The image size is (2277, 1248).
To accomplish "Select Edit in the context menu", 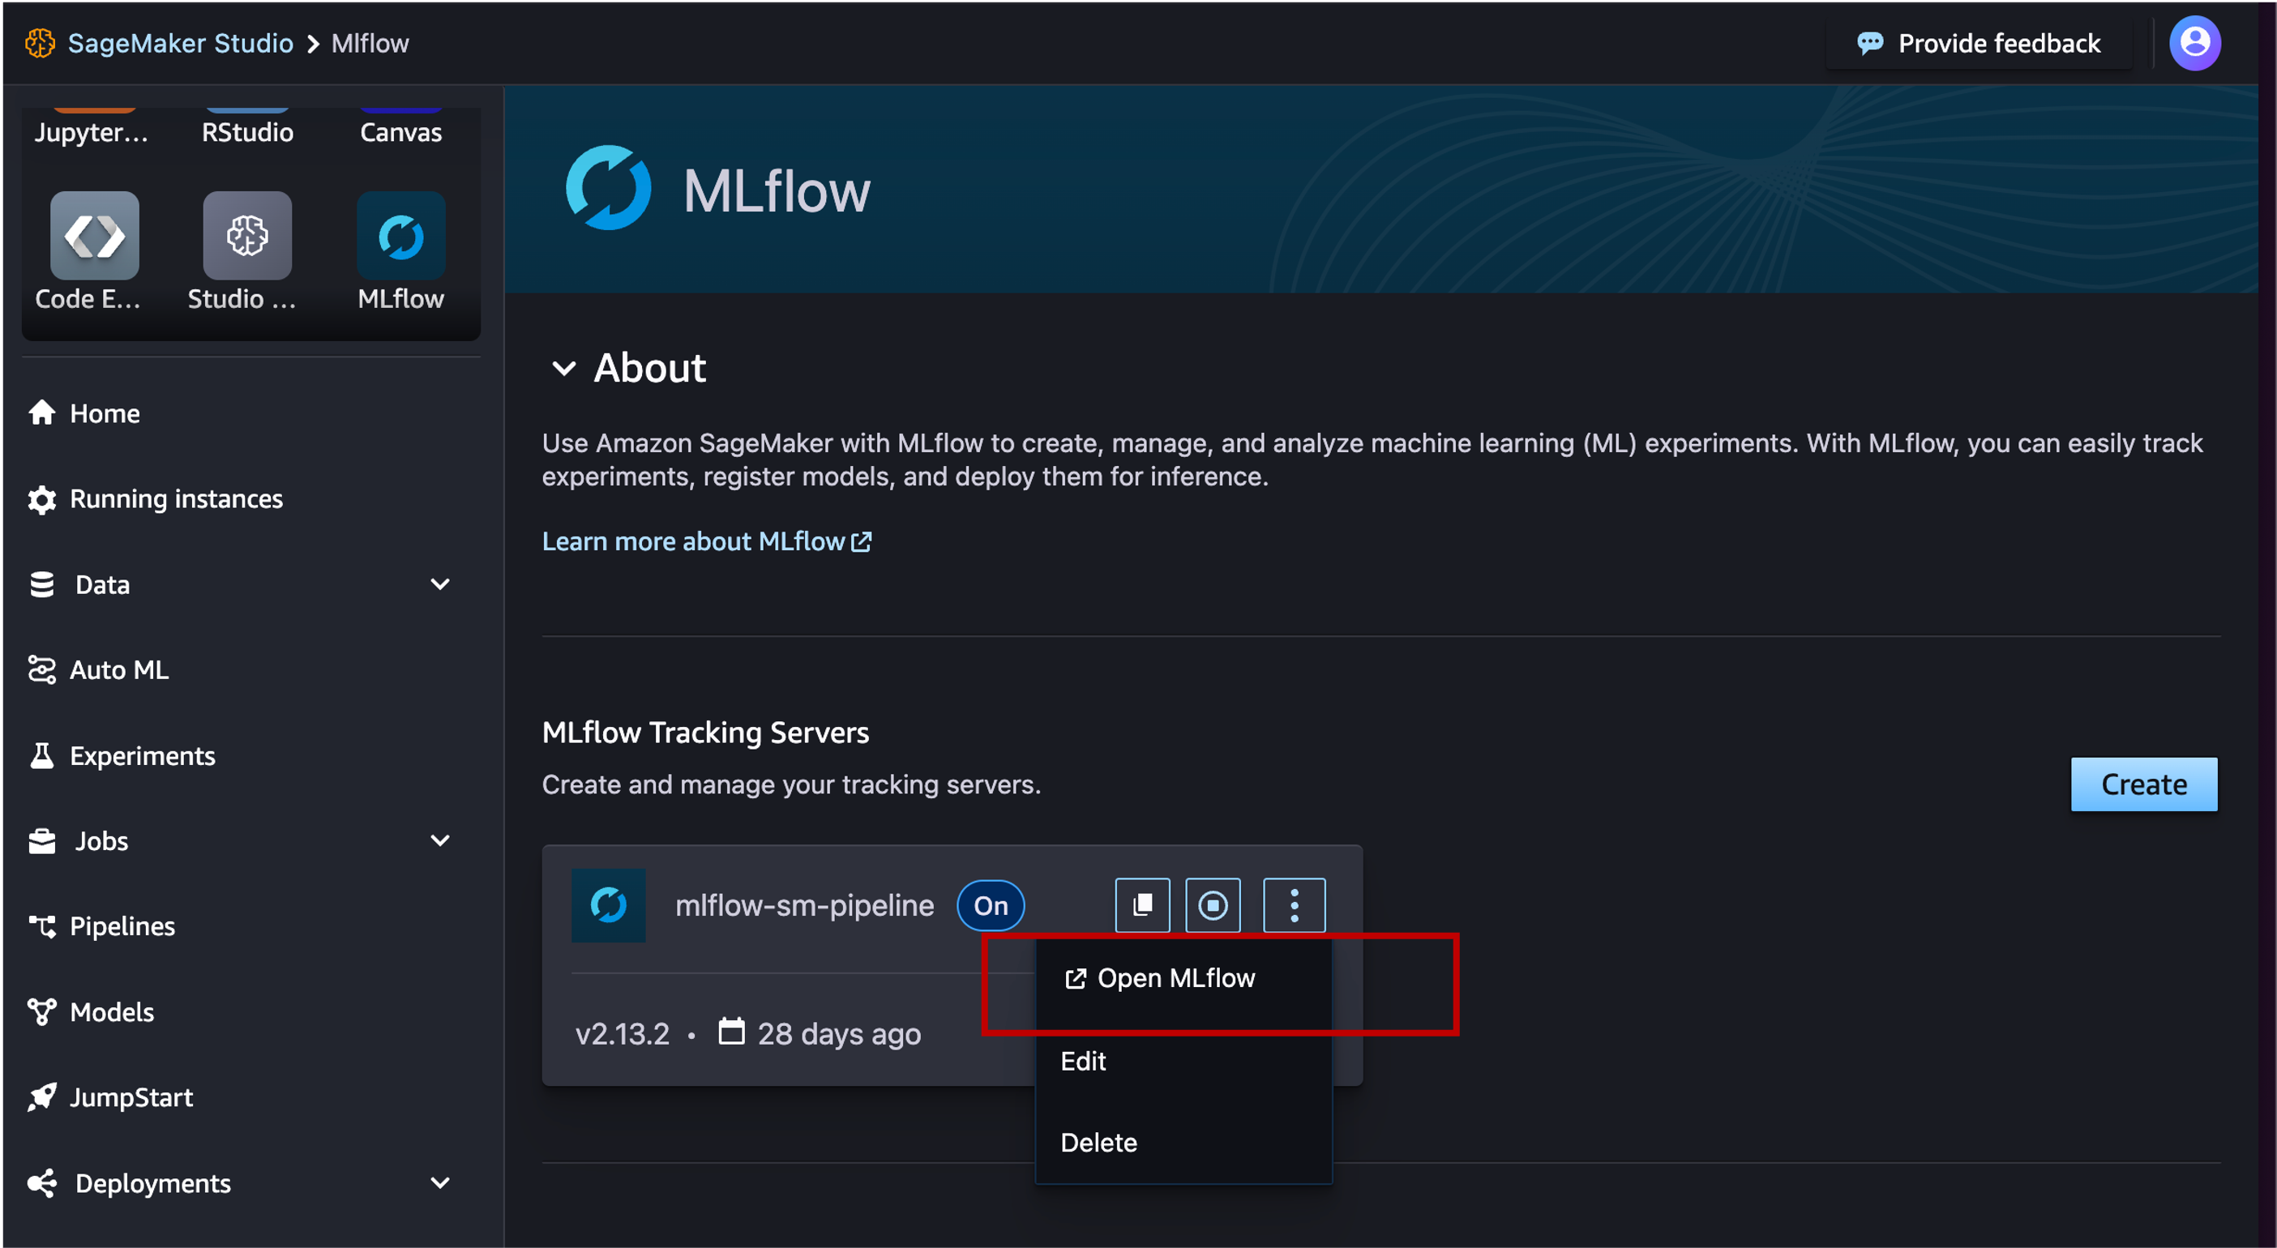I will click(x=1083, y=1061).
